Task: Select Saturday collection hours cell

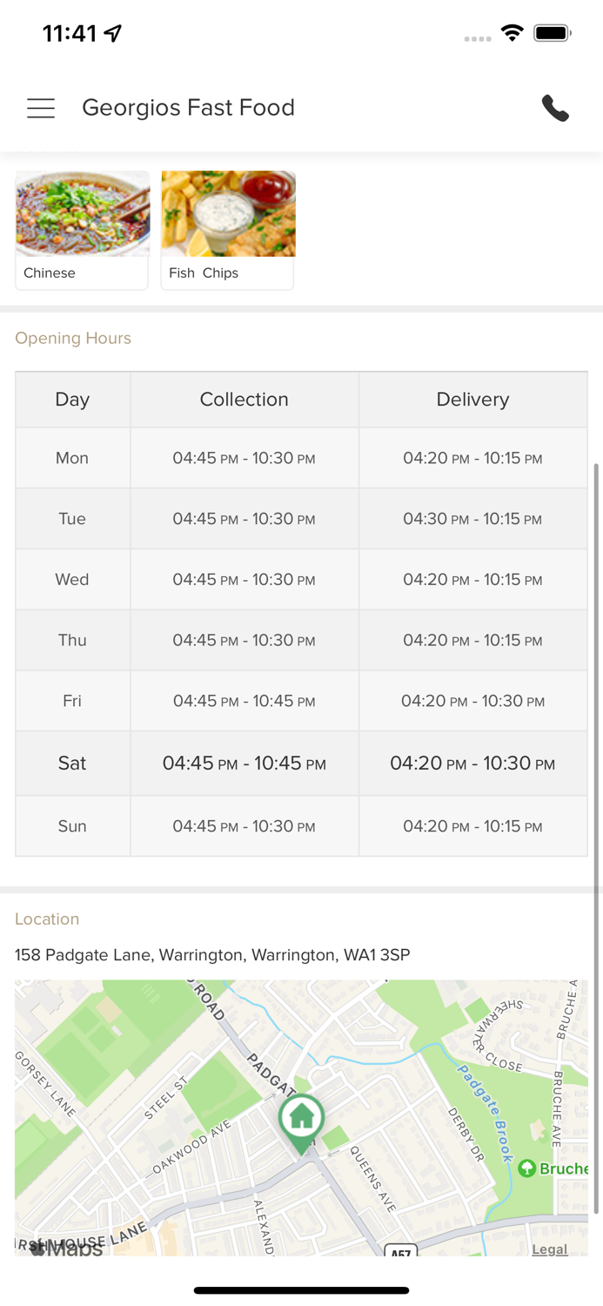Action: [244, 764]
